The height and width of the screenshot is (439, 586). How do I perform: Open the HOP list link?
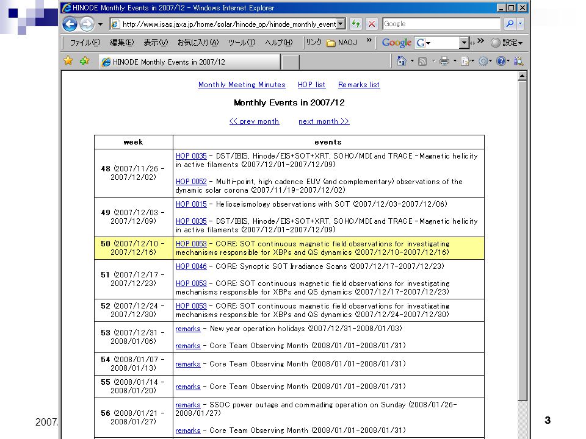click(311, 85)
